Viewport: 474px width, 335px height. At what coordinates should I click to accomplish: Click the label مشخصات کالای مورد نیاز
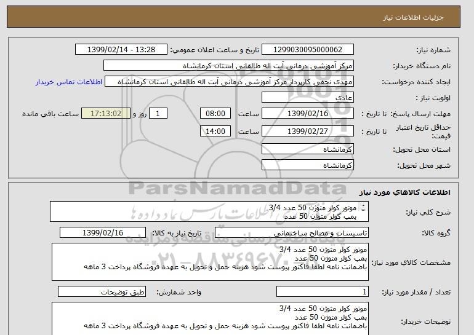click(411, 262)
